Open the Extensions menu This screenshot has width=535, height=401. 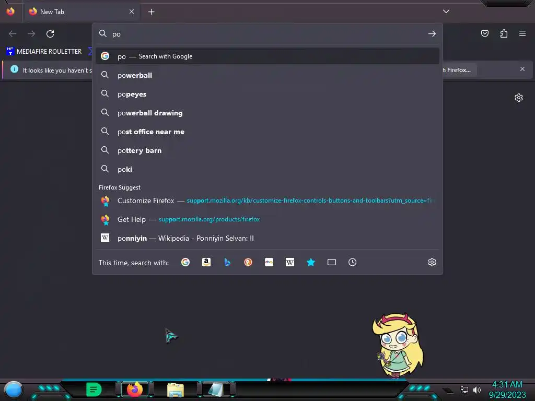tap(504, 33)
